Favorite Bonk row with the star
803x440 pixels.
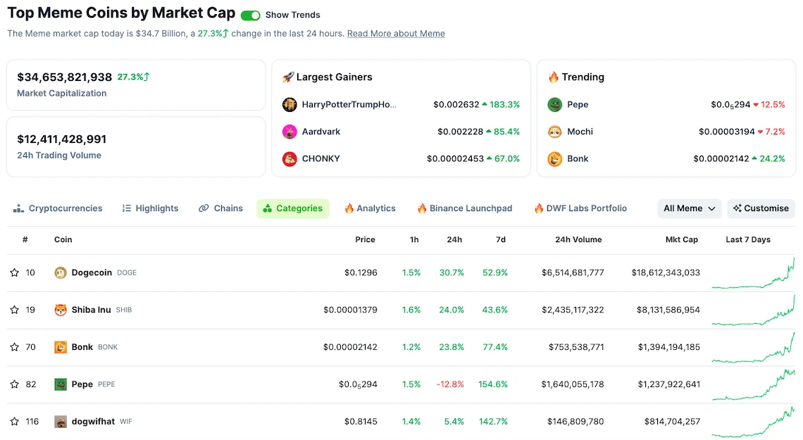14,347
